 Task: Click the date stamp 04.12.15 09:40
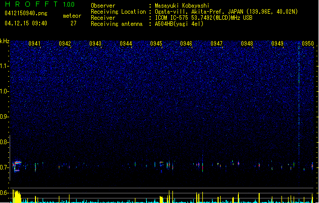tap(26, 23)
